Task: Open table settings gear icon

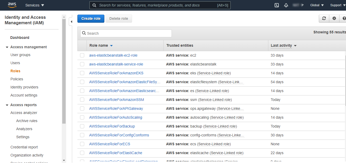Action: pyautogui.click(x=334, y=19)
